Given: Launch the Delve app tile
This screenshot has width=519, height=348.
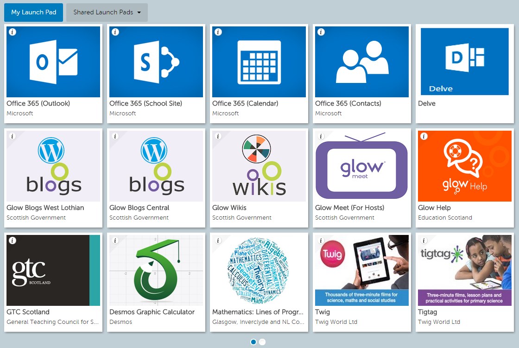Looking at the screenshot, I should (465, 62).
